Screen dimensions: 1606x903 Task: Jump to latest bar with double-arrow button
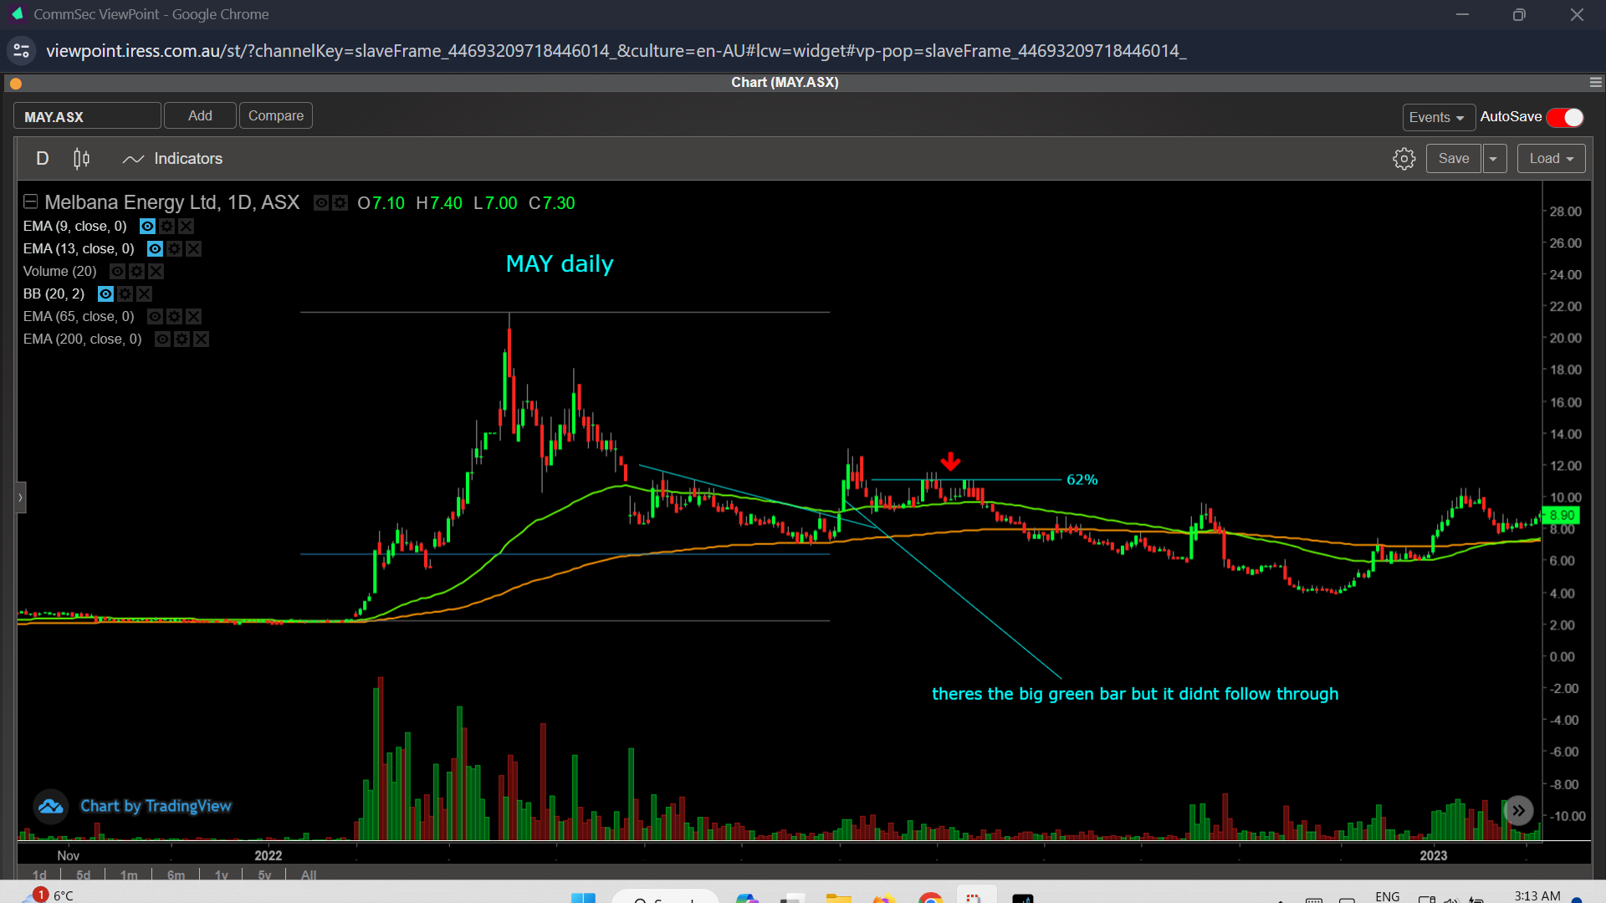[1518, 810]
